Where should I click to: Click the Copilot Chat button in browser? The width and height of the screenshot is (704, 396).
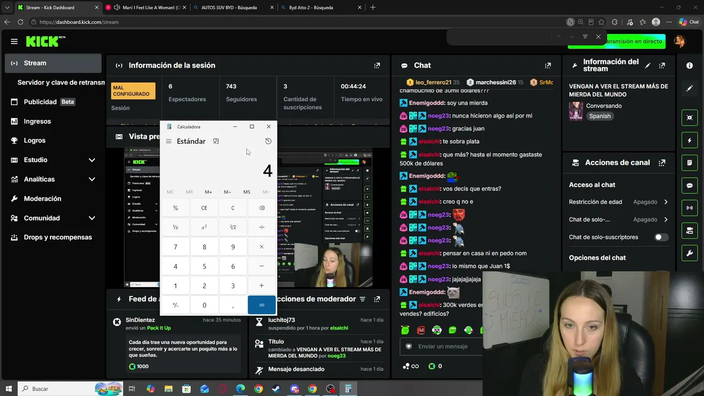(689, 22)
